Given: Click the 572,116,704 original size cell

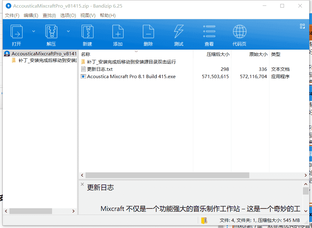Looking at the screenshot, I should click(x=253, y=77).
